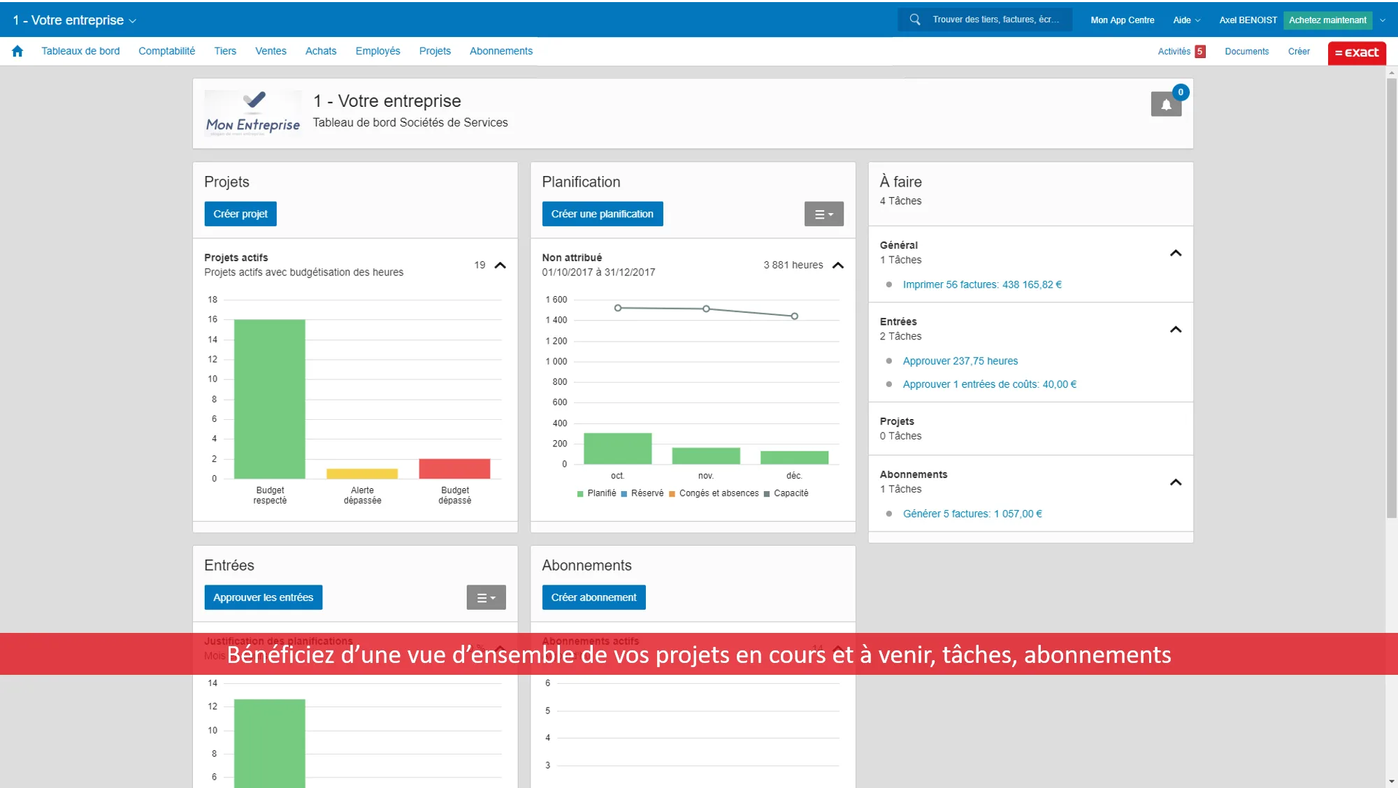1398x788 pixels.
Task: Open the Projets menu
Action: tap(435, 51)
